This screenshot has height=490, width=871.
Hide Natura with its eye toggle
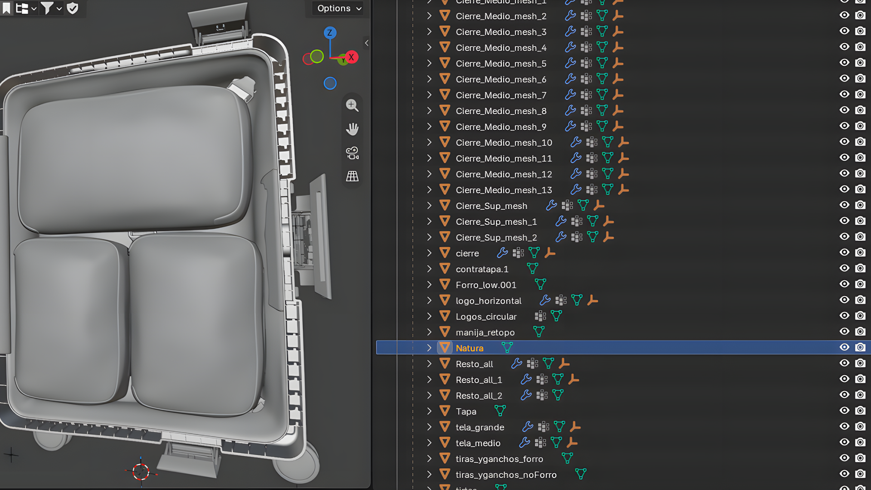click(844, 347)
